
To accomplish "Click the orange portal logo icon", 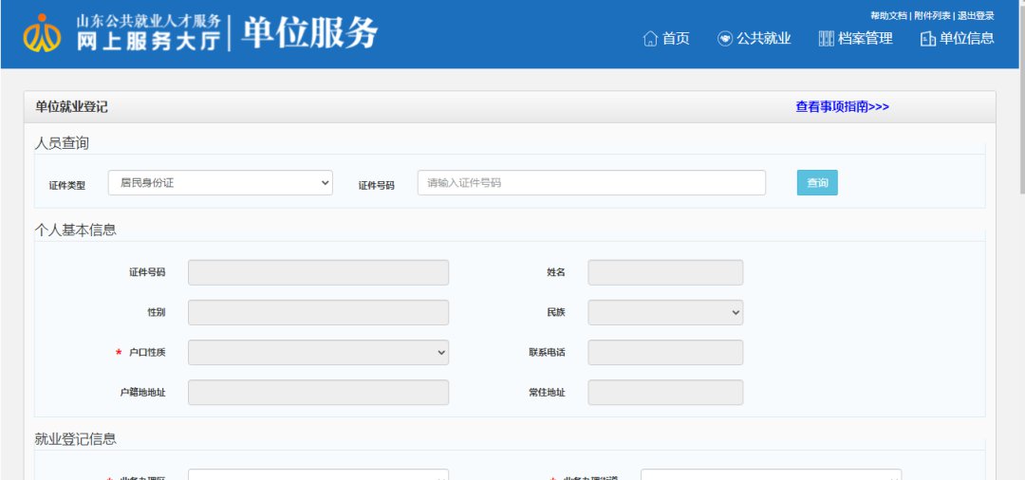I will [x=42, y=34].
